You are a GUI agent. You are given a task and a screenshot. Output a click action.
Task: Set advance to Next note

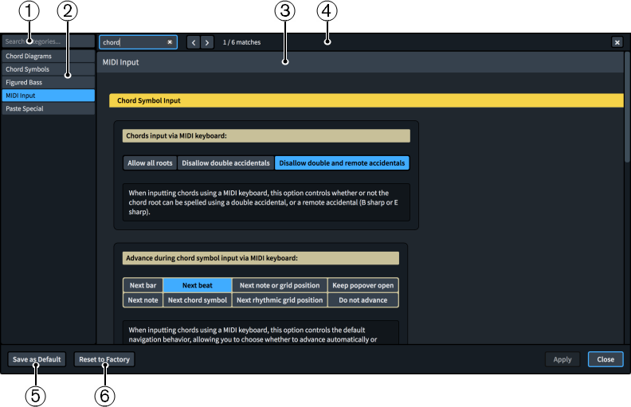click(x=143, y=300)
